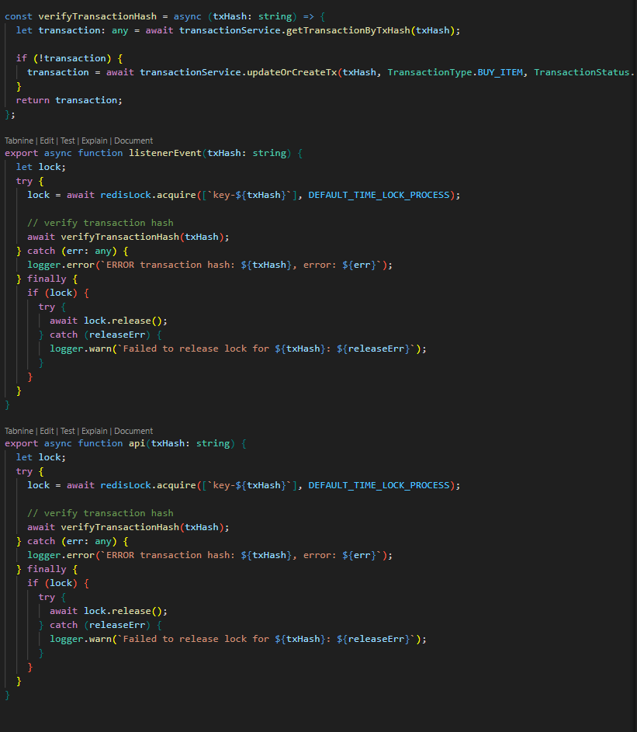Click the BUY_ITEM enum member

click(500, 72)
